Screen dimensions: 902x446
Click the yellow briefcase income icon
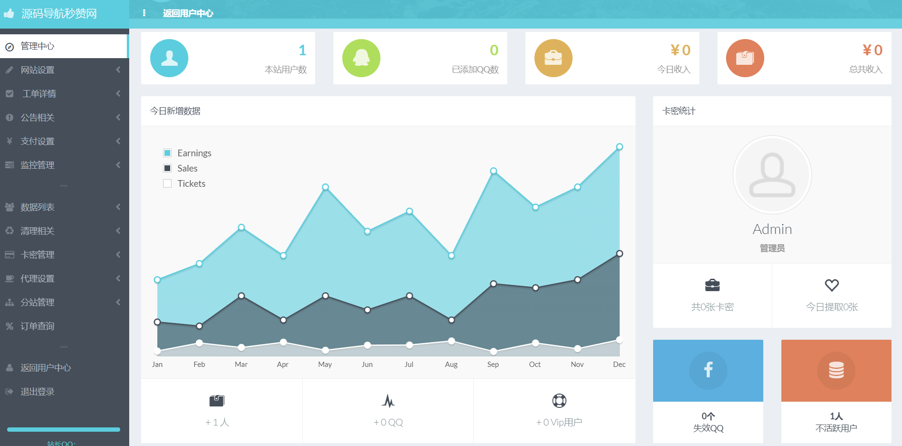[x=553, y=58]
